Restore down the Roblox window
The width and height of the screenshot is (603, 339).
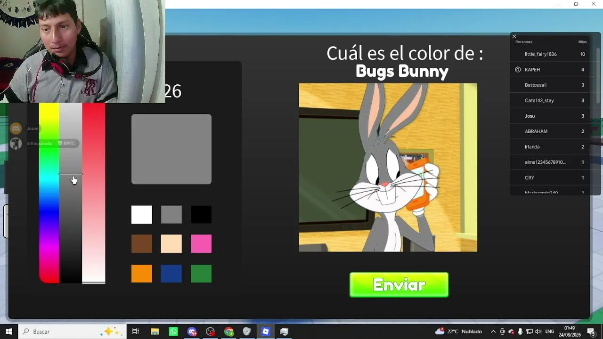[x=576, y=4]
